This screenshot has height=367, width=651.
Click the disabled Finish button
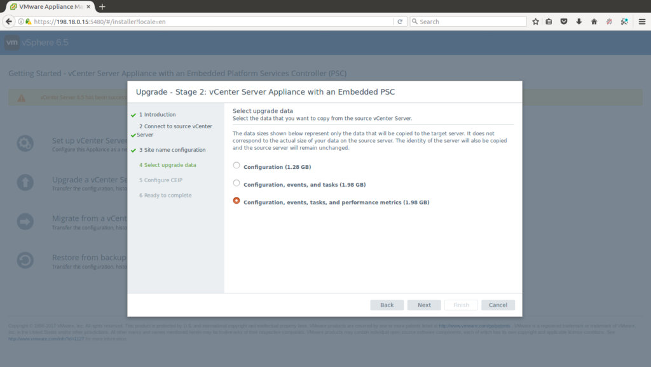tap(461, 305)
